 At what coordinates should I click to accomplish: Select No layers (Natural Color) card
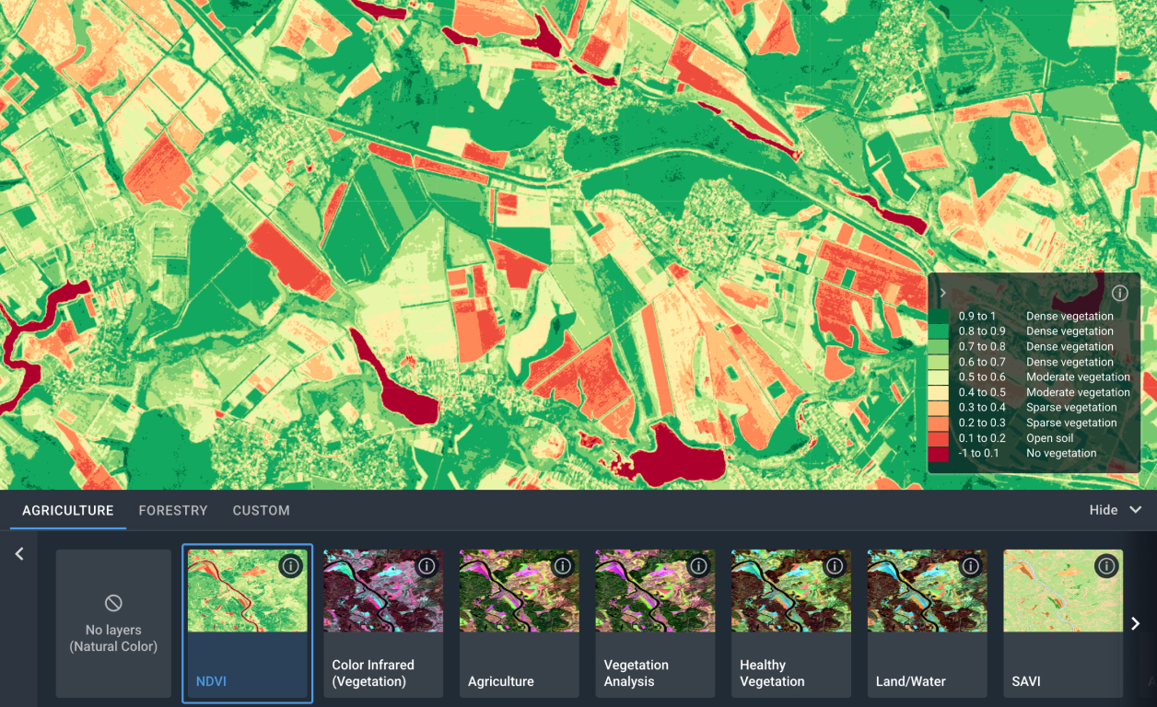pyautogui.click(x=113, y=623)
